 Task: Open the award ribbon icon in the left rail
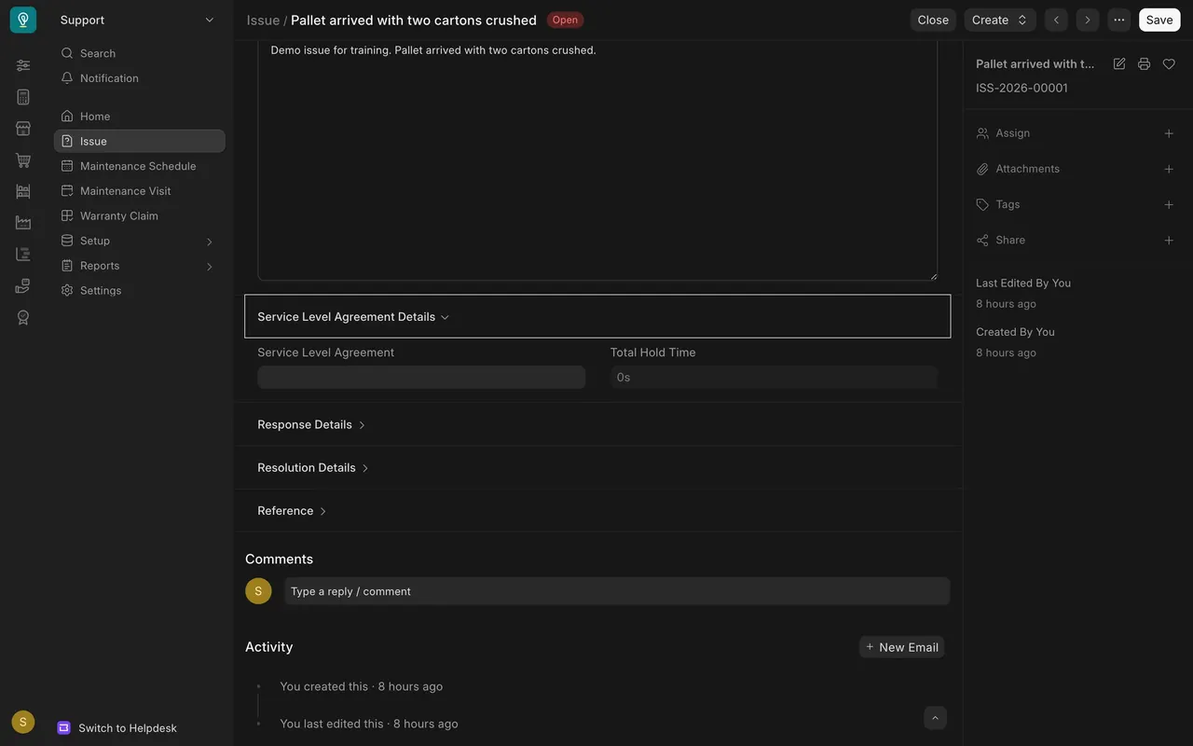click(23, 317)
